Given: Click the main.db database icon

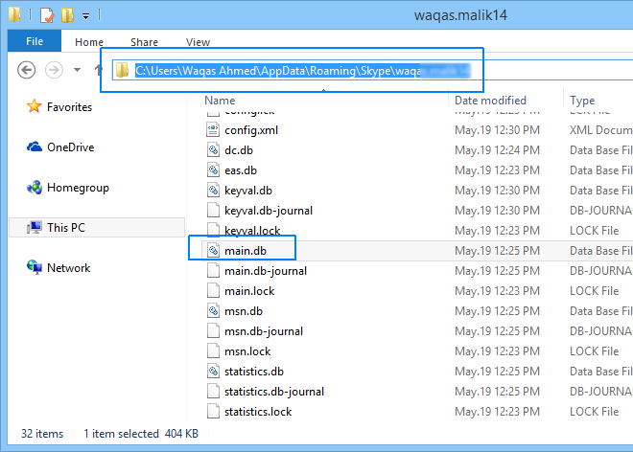Looking at the screenshot, I should click(213, 250).
